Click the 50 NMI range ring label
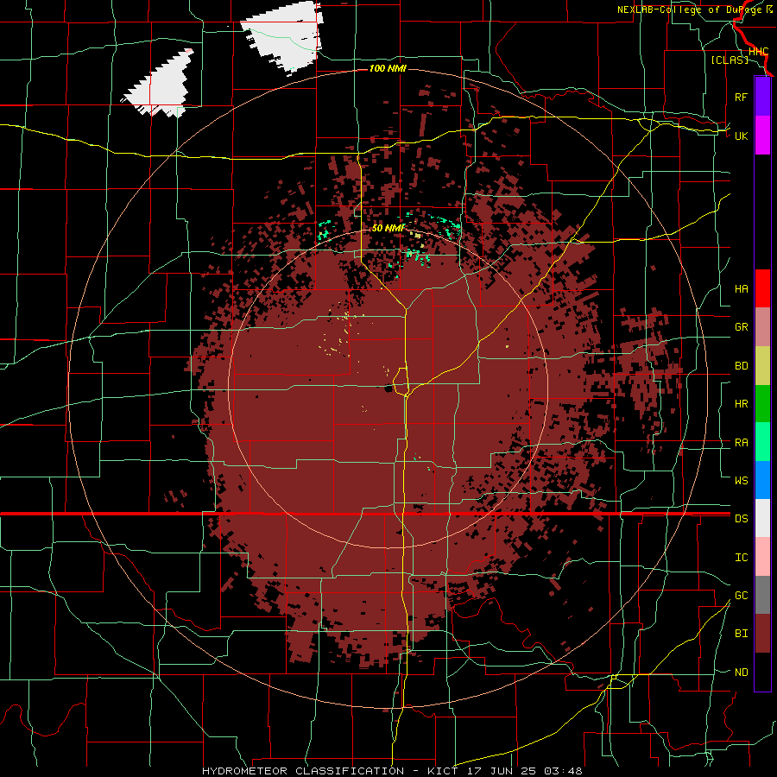The height and width of the screenshot is (777, 777). pyautogui.click(x=388, y=228)
